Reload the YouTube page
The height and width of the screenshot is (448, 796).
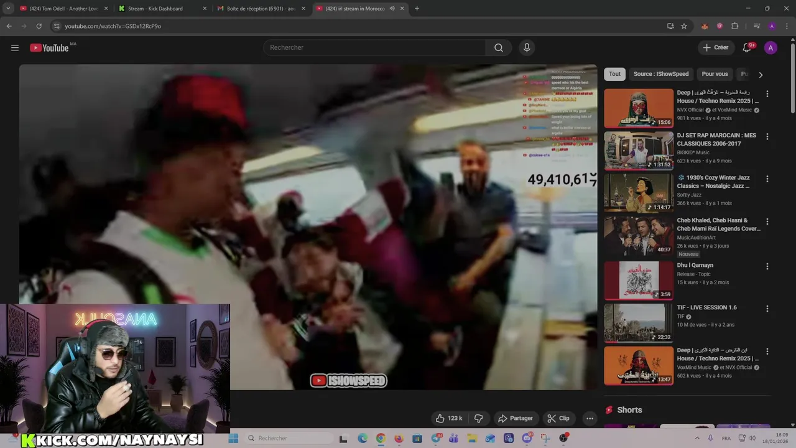tap(39, 26)
